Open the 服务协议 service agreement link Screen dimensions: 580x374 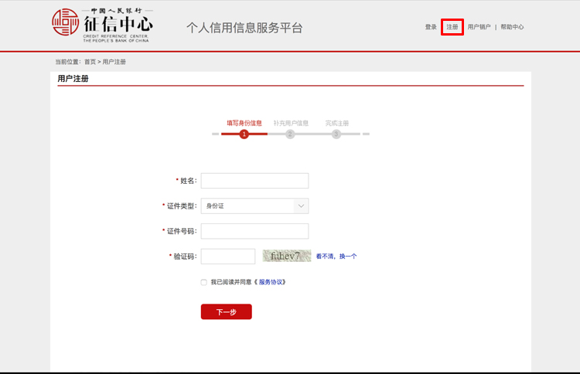pyautogui.click(x=271, y=282)
